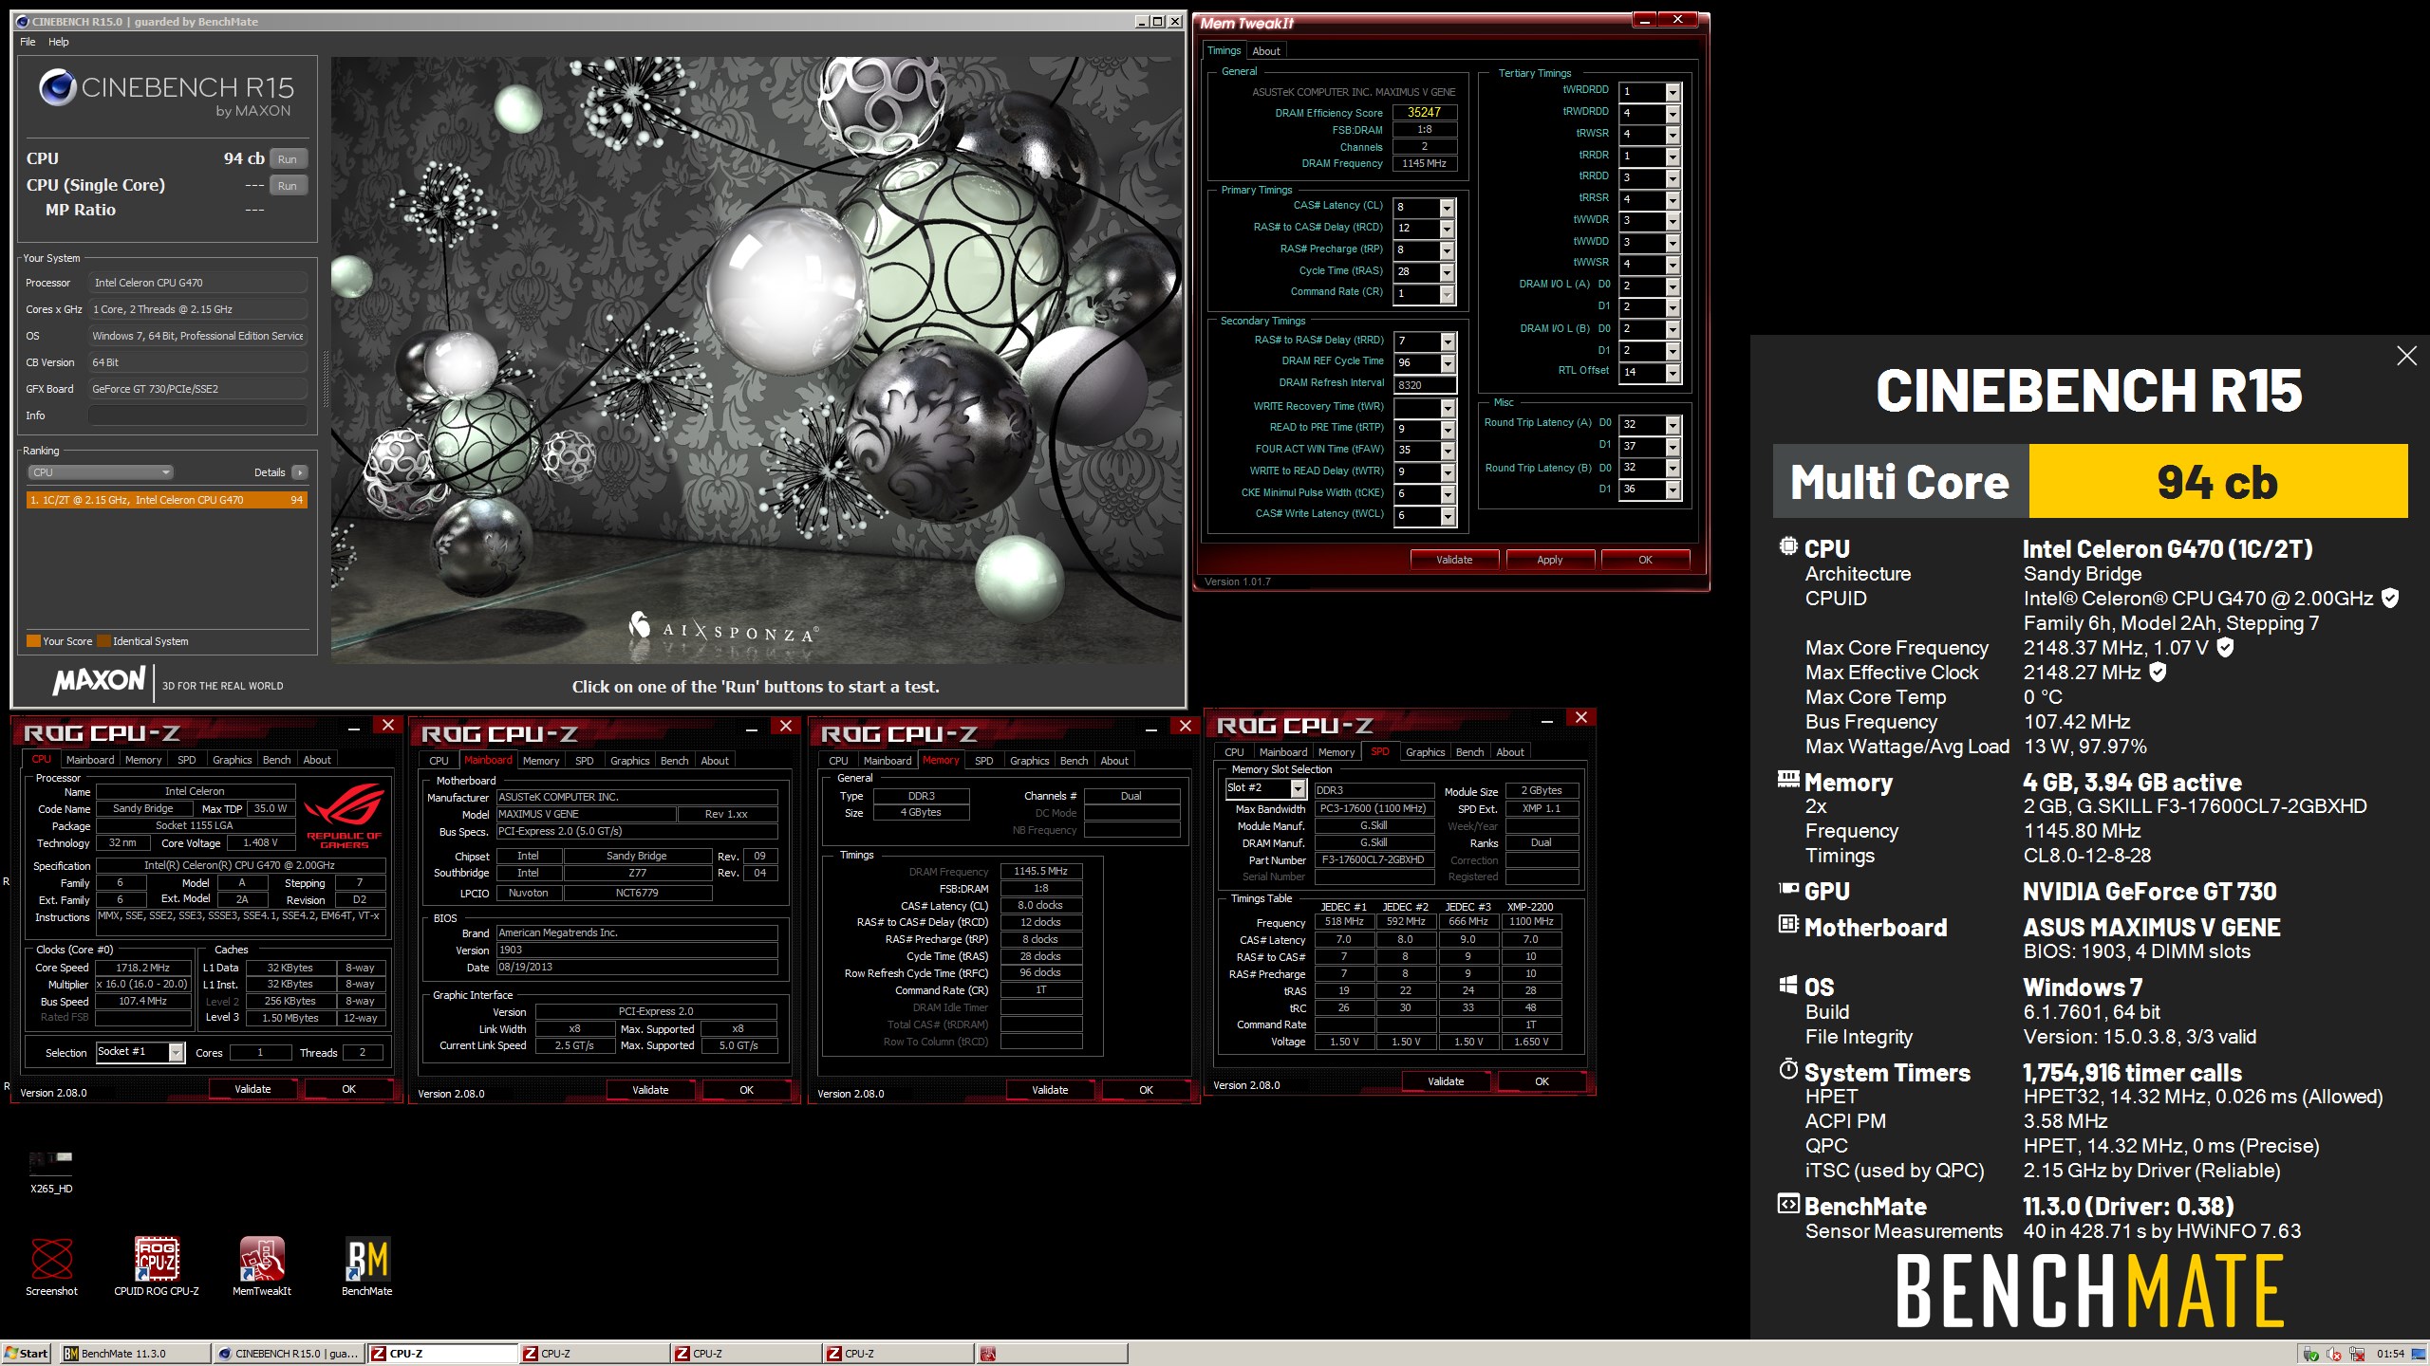Switch to CINEBENCH R15.0 in the taskbar

pyautogui.click(x=289, y=1354)
